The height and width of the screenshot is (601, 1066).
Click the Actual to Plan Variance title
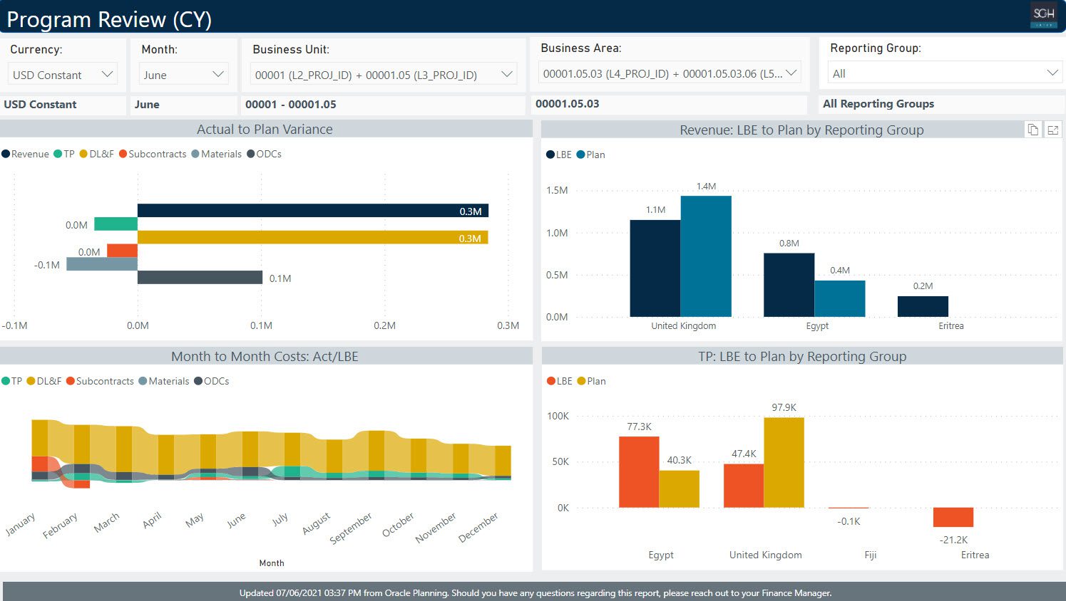265,130
